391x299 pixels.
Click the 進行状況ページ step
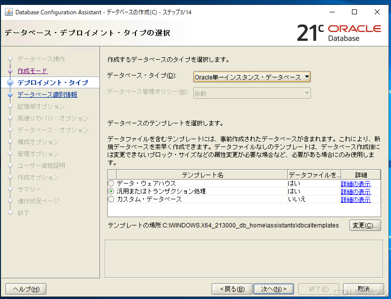39,201
